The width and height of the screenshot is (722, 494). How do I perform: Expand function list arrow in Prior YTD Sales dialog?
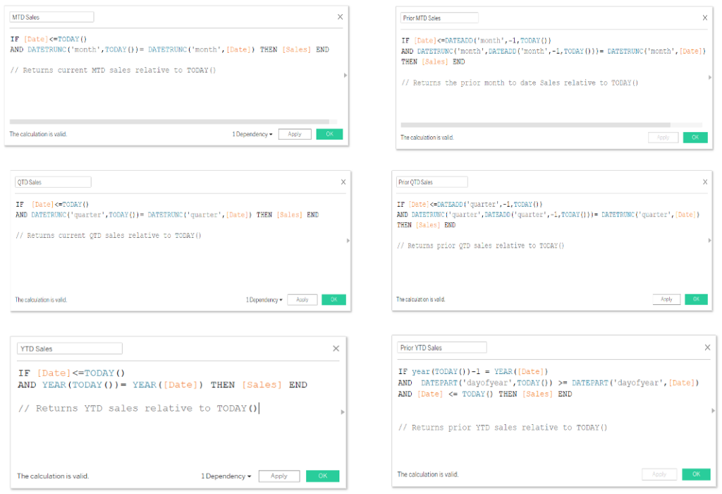pos(713,410)
